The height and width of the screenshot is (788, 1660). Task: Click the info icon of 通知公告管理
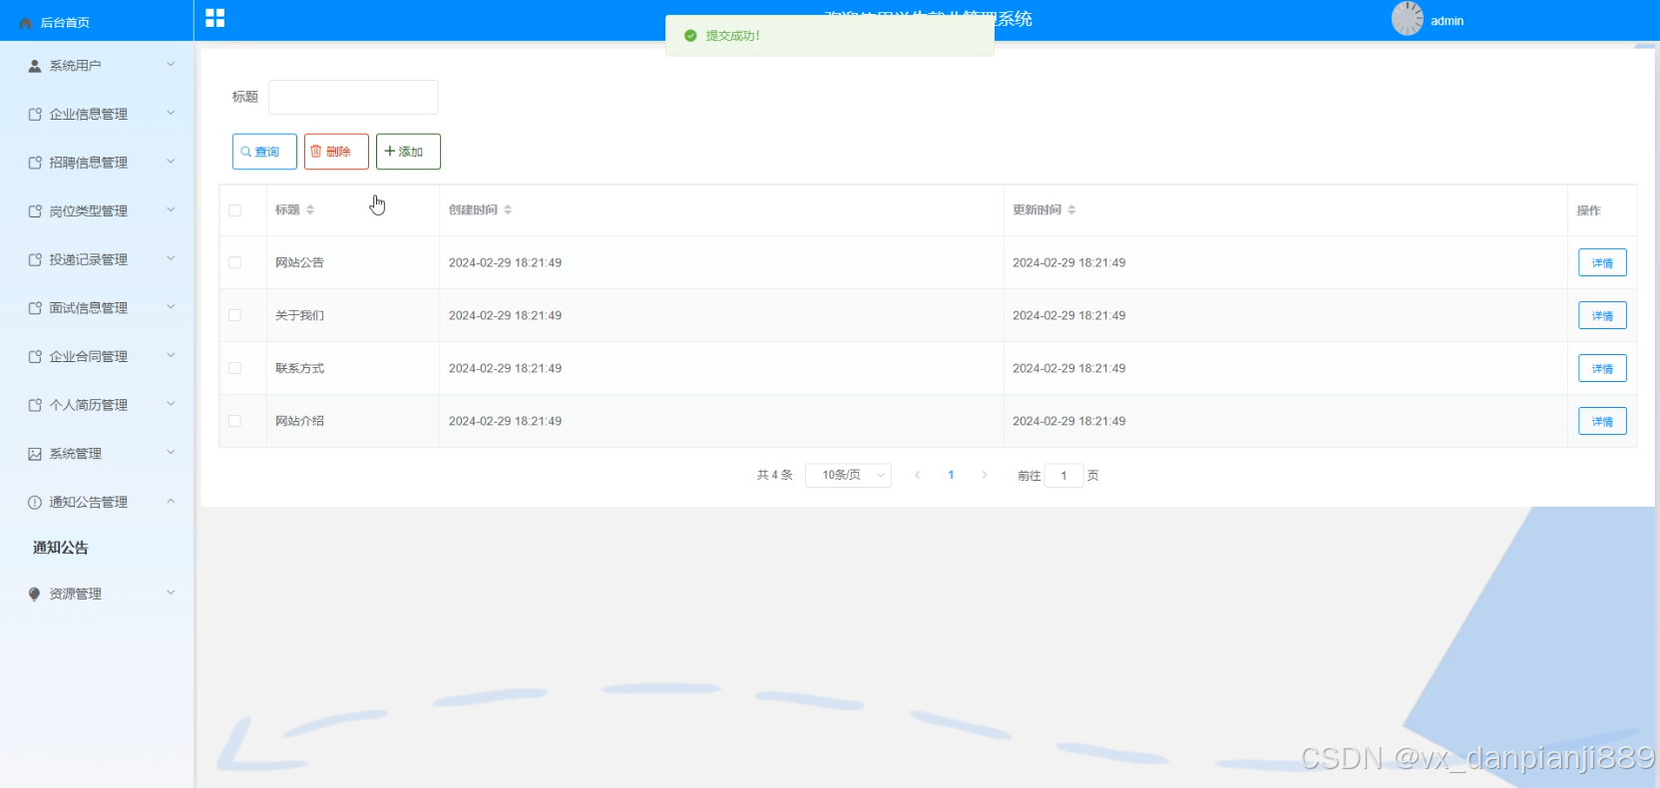35,503
